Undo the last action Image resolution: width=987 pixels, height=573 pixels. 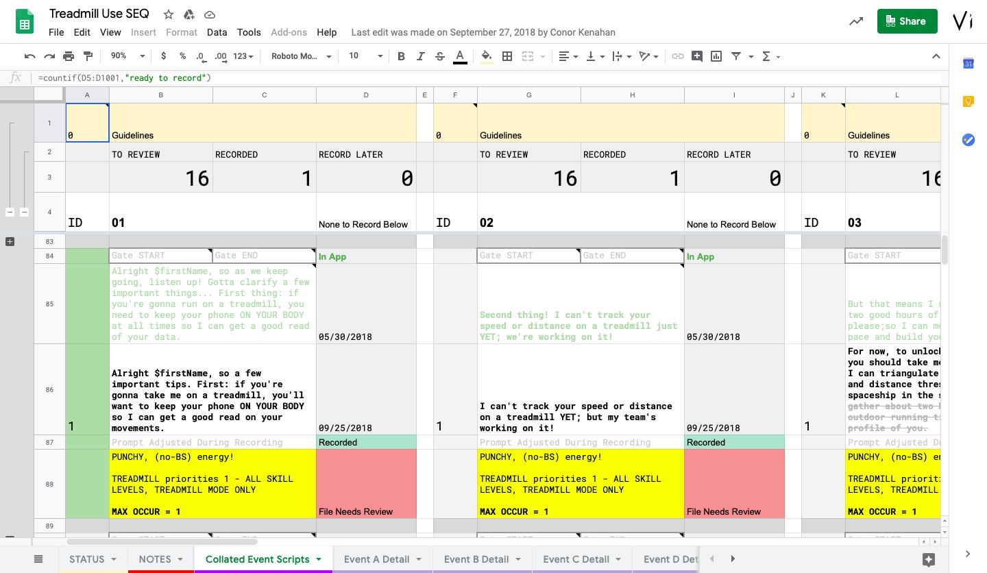click(29, 56)
